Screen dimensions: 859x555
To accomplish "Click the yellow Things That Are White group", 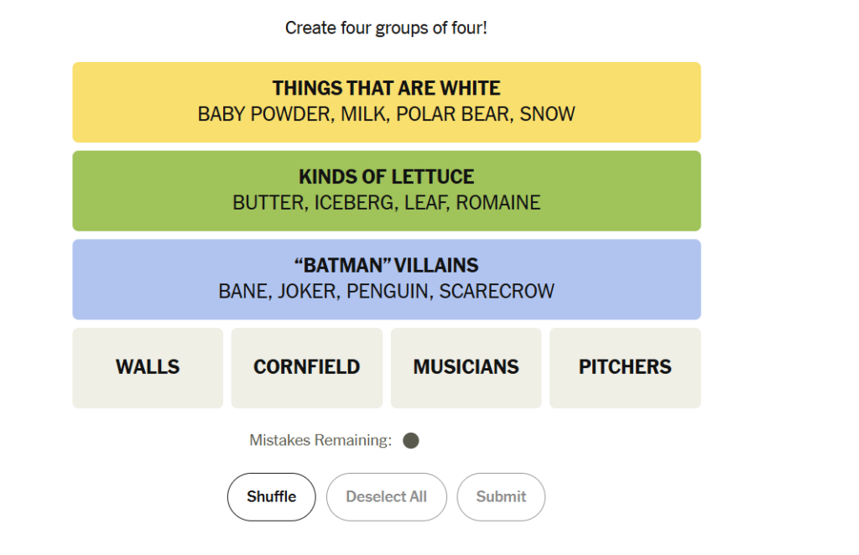I will coord(387,102).
